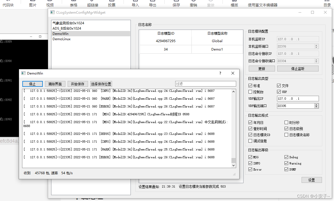Increase the UDP输出端口 value
The width and height of the screenshot is (334, 201).
[x=316, y=104]
